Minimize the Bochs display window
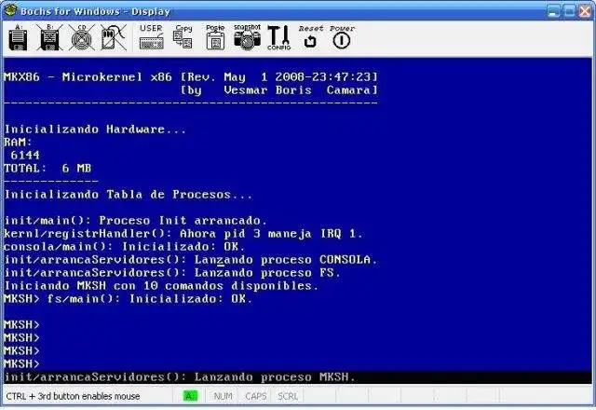 554,11
